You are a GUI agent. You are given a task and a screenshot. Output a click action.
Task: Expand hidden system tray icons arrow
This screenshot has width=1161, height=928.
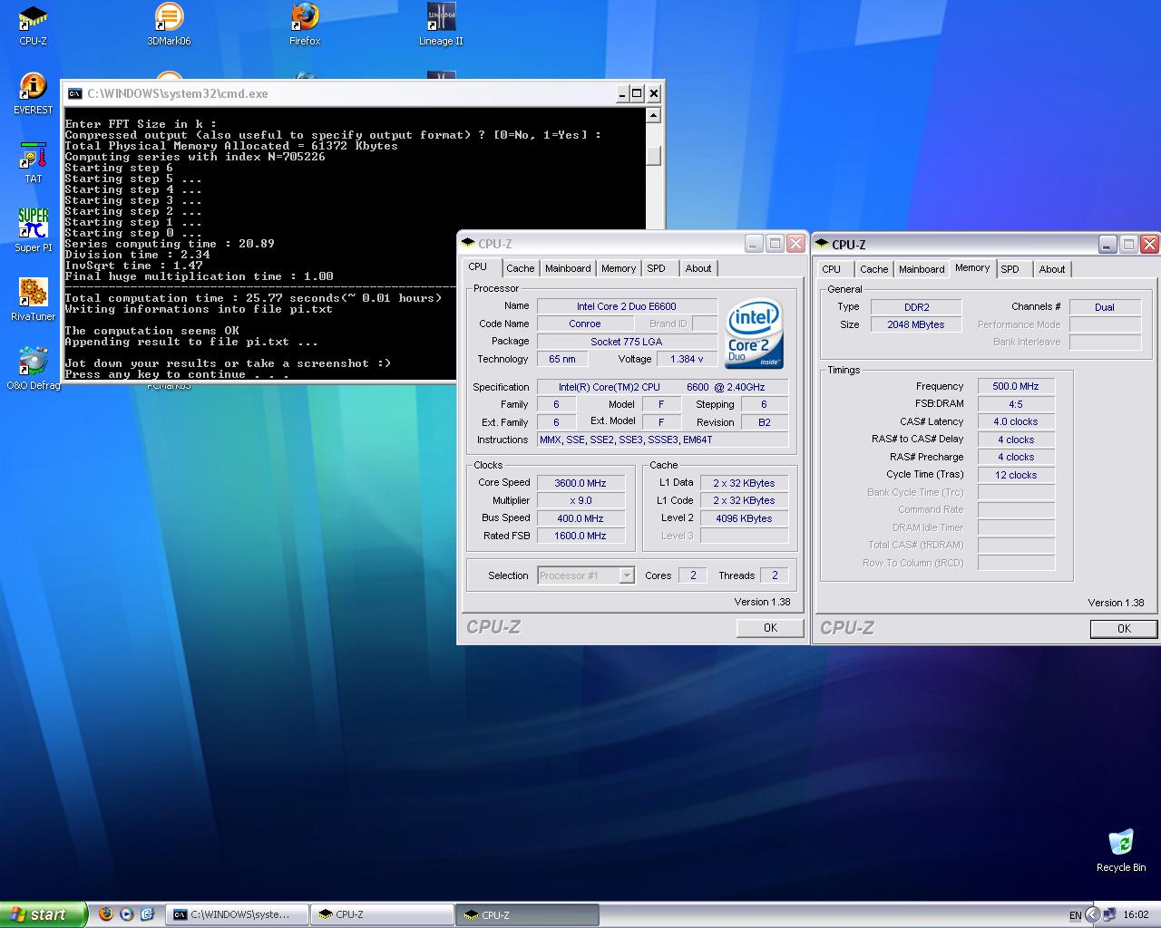click(x=1093, y=914)
